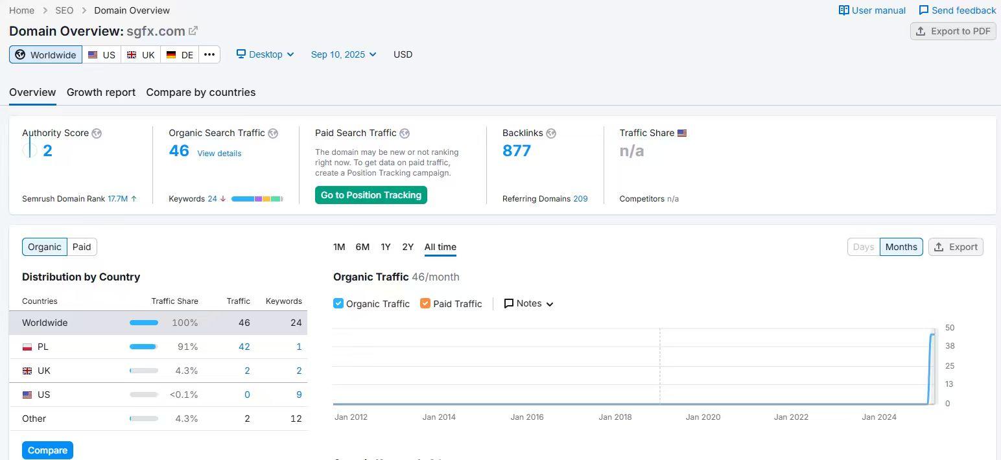Click the Keywords 24 value under traffic
The height and width of the screenshot is (460, 1001).
[212, 199]
